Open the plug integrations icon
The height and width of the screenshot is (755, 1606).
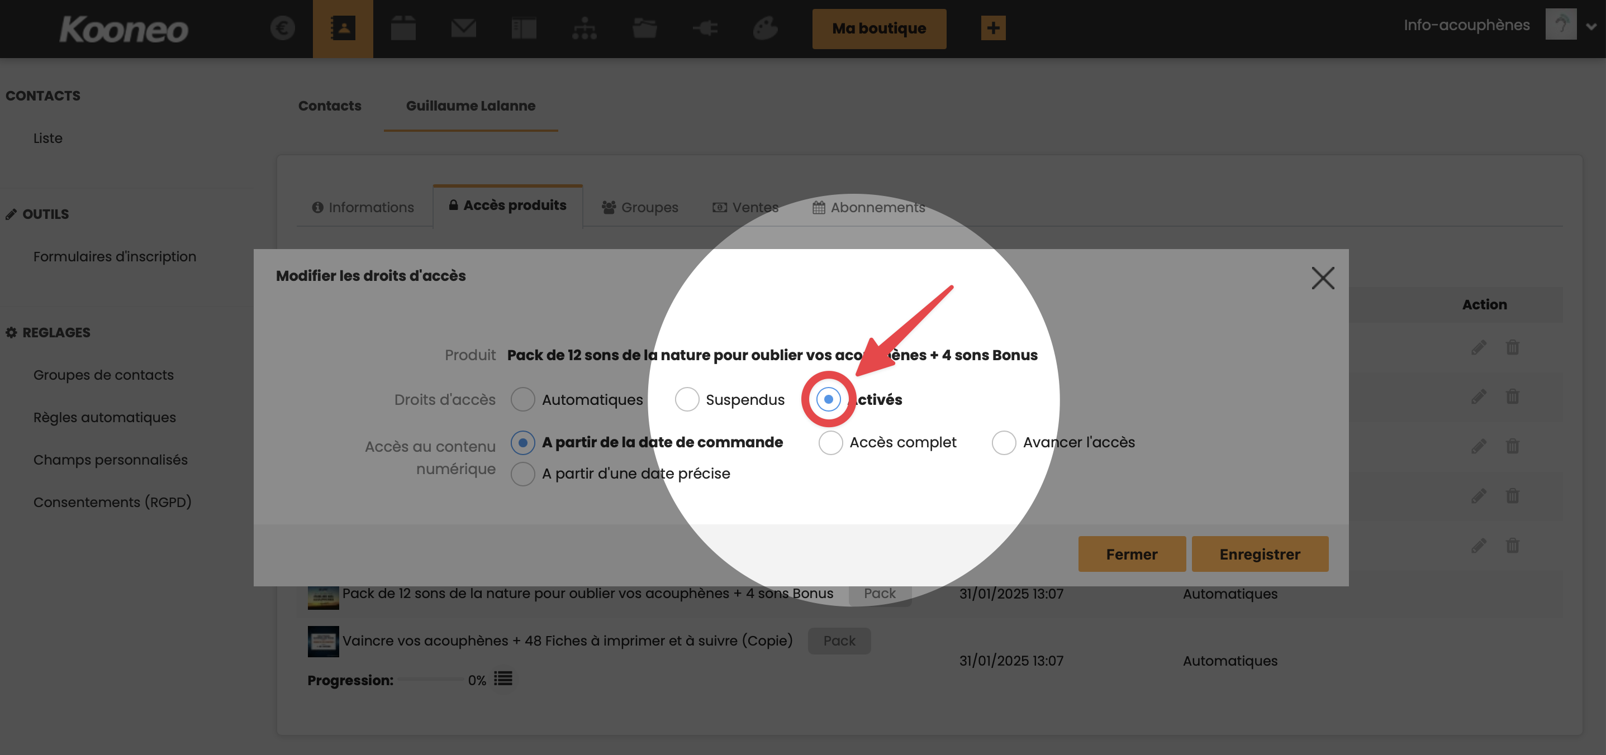pos(705,28)
